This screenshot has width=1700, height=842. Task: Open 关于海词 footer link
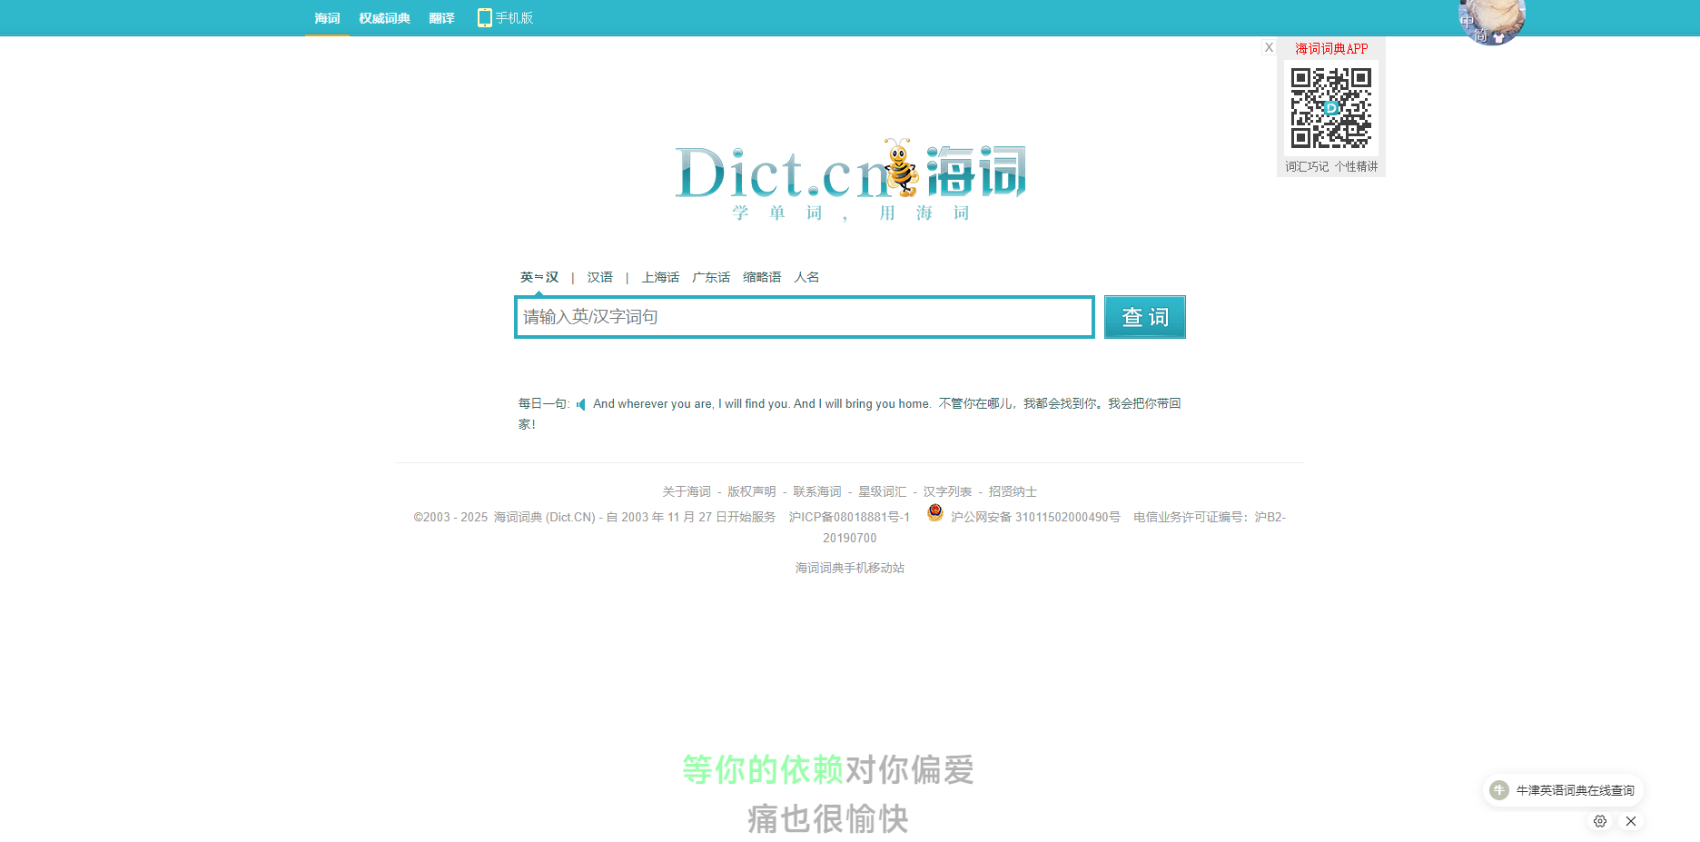tap(687, 491)
